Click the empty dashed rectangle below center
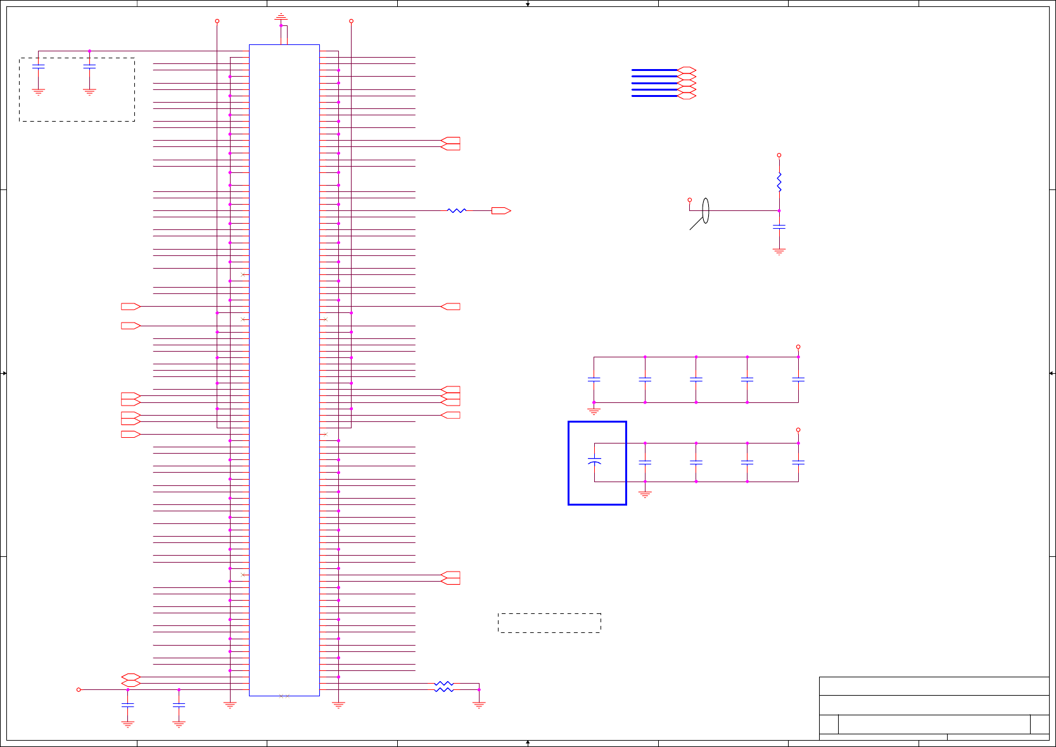This screenshot has width=1056, height=747. (549, 623)
